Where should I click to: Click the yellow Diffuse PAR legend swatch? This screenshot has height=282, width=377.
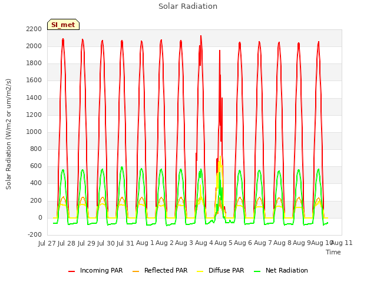[200, 271]
